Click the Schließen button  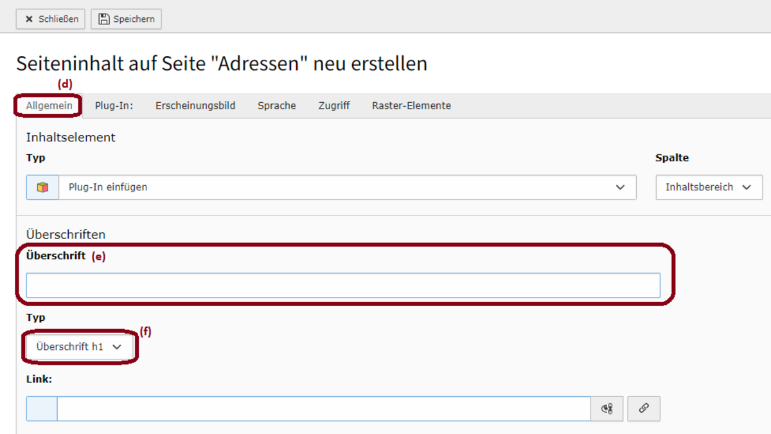(51, 19)
